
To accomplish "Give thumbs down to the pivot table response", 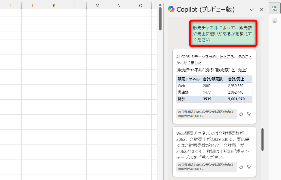I will click(249, 114).
